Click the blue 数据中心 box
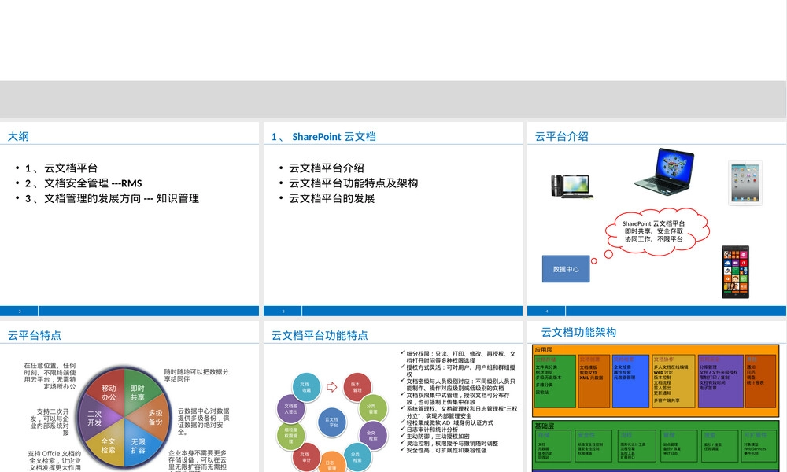This screenshot has width=787, height=472. pos(566,269)
